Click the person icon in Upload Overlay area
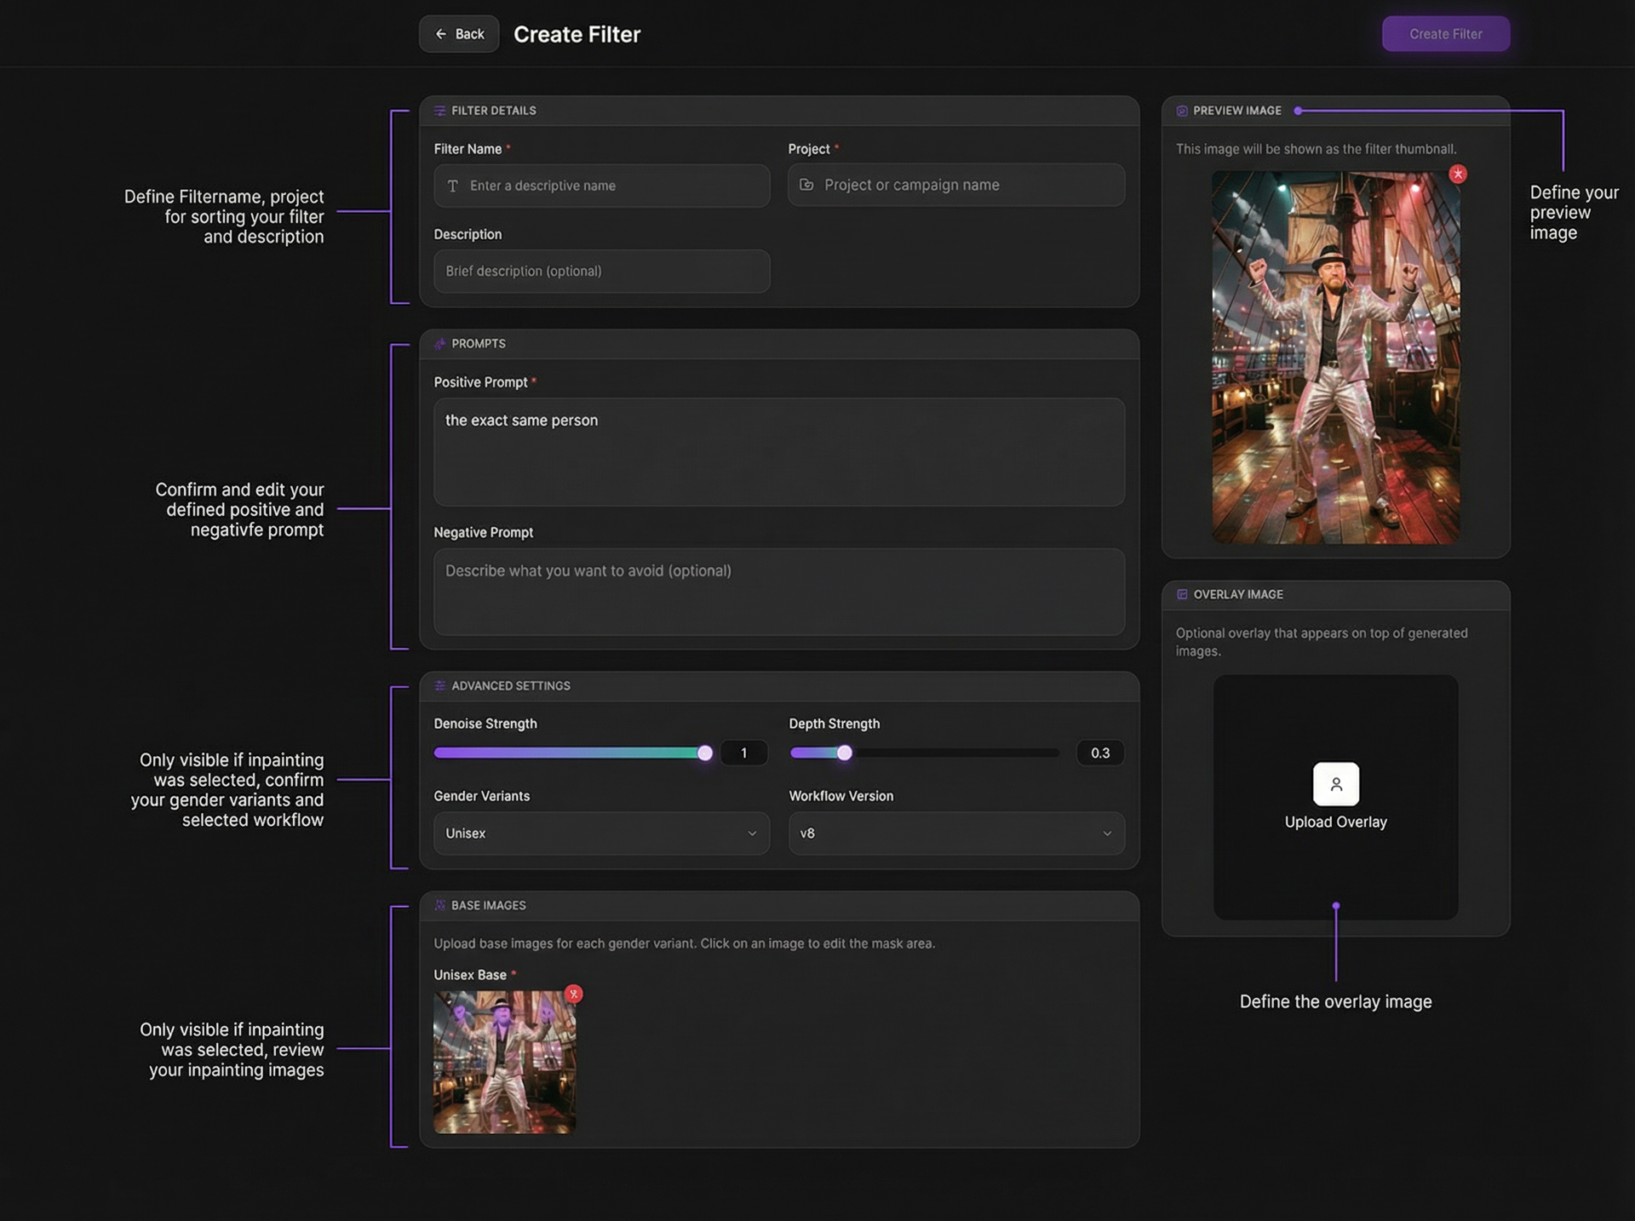 (1336, 783)
